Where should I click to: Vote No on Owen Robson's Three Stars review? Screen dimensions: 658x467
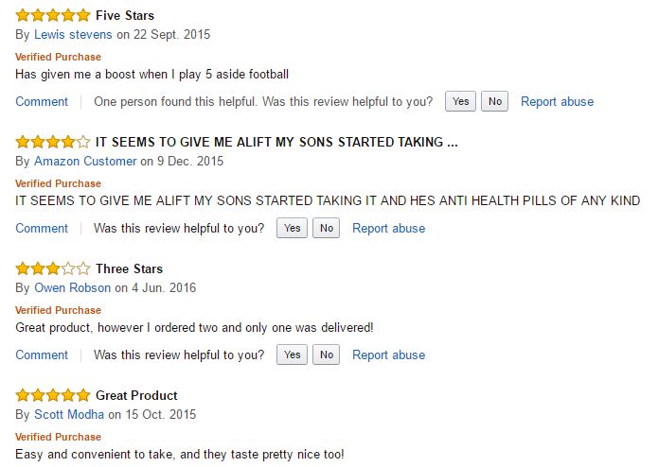click(326, 355)
